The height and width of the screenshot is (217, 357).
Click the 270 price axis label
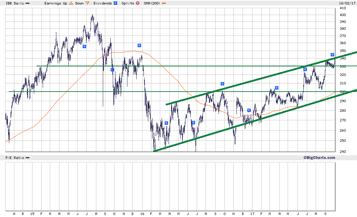[343, 120]
